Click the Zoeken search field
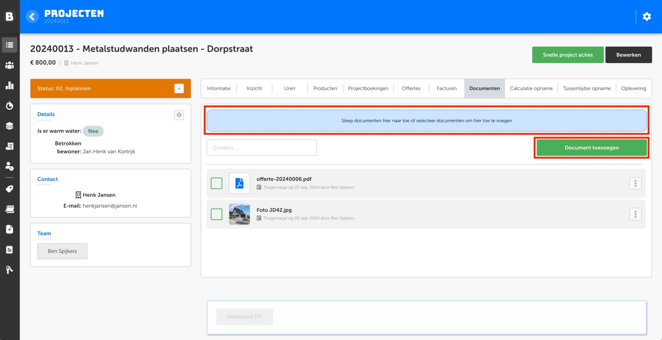 coord(261,148)
